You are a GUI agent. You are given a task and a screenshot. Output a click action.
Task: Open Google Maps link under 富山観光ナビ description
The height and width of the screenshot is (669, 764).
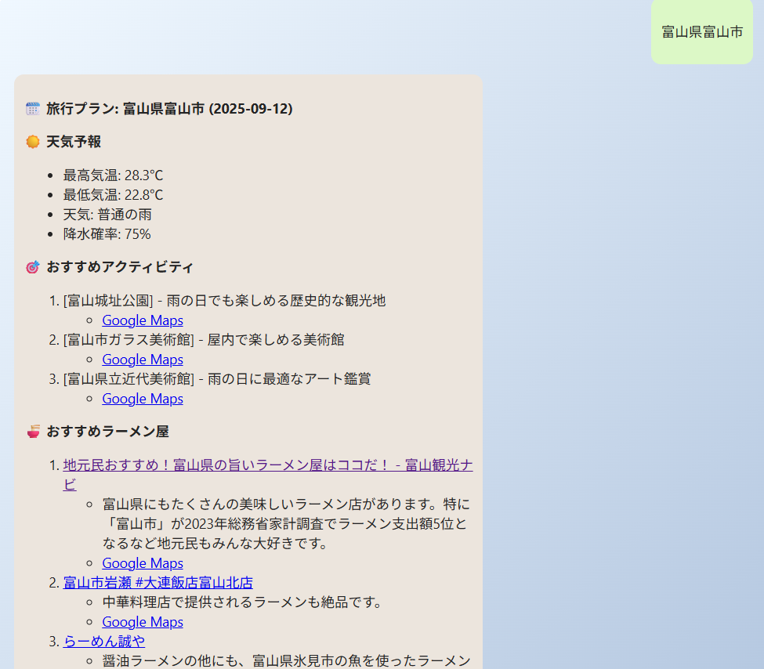tap(142, 563)
